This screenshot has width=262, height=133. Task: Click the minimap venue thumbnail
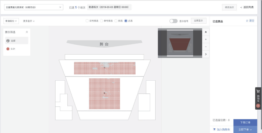(x=180, y=43)
